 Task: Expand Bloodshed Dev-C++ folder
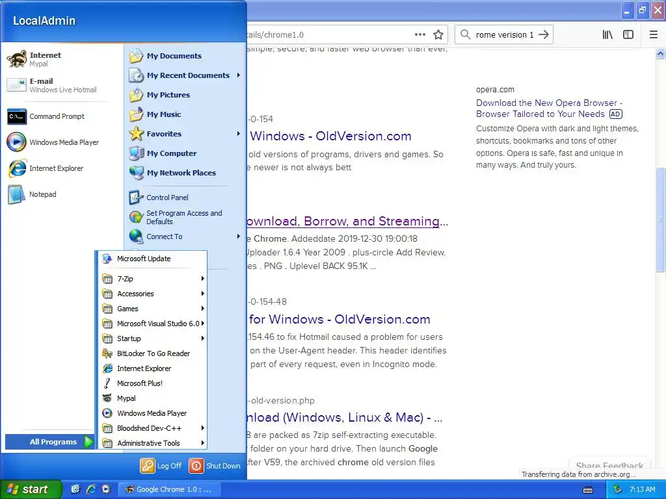[153, 428]
